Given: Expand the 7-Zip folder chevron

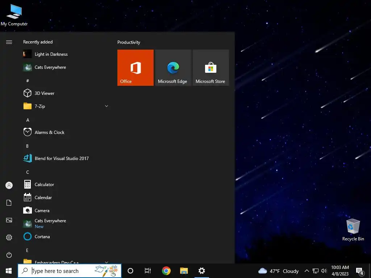Looking at the screenshot, I should pos(107,106).
